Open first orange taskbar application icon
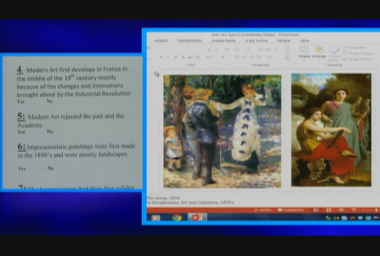 (156, 218)
